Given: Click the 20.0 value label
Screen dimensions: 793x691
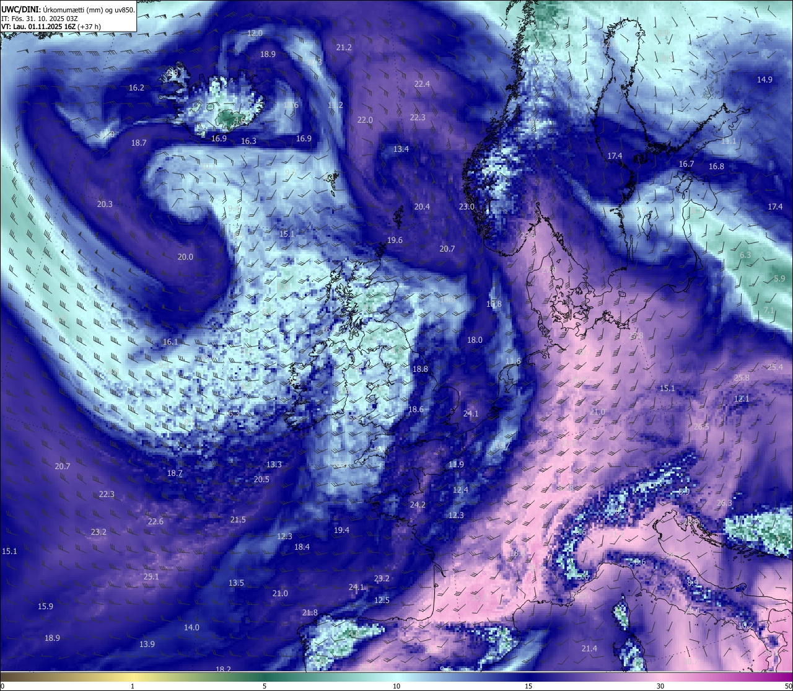Looking at the screenshot, I should [185, 257].
